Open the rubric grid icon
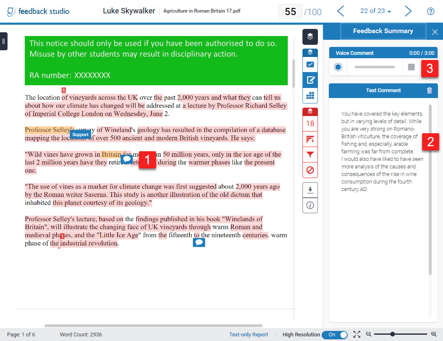The image size is (443, 341). click(x=310, y=96)
